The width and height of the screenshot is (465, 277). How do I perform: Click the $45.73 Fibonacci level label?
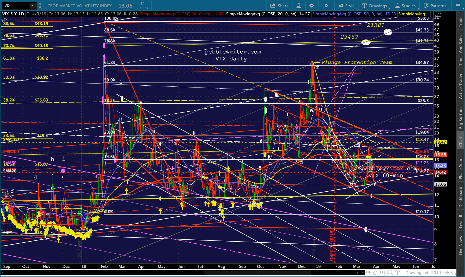click(x=422, y=30)
